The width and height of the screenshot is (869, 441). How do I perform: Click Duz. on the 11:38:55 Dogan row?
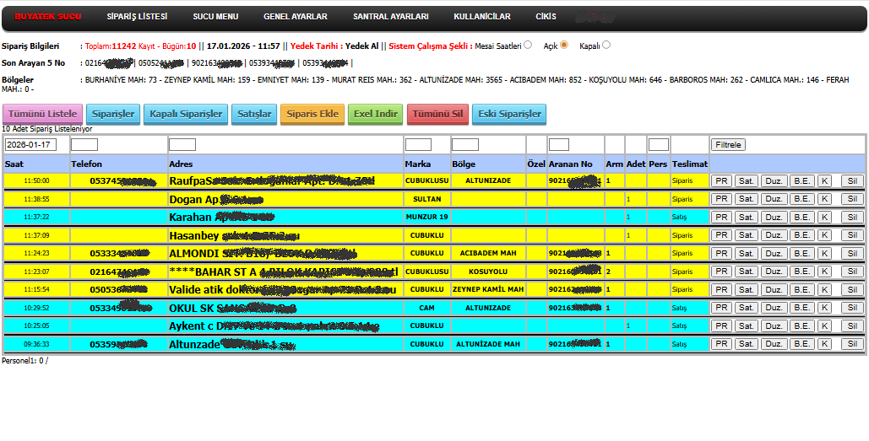click(x=773, y=199)
